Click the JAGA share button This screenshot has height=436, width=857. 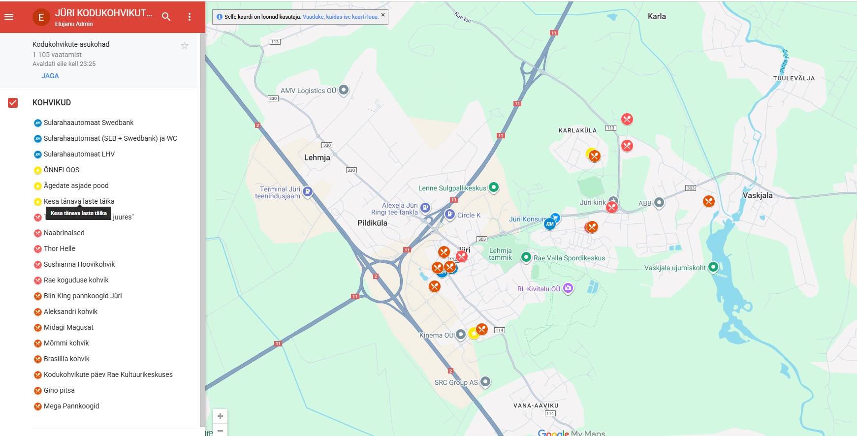tap(50, 76)
